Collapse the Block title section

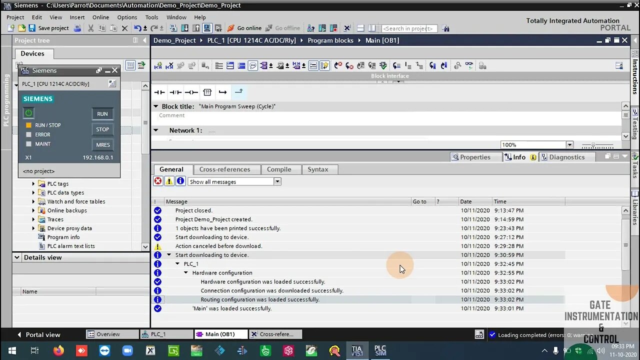click(156, 106)
